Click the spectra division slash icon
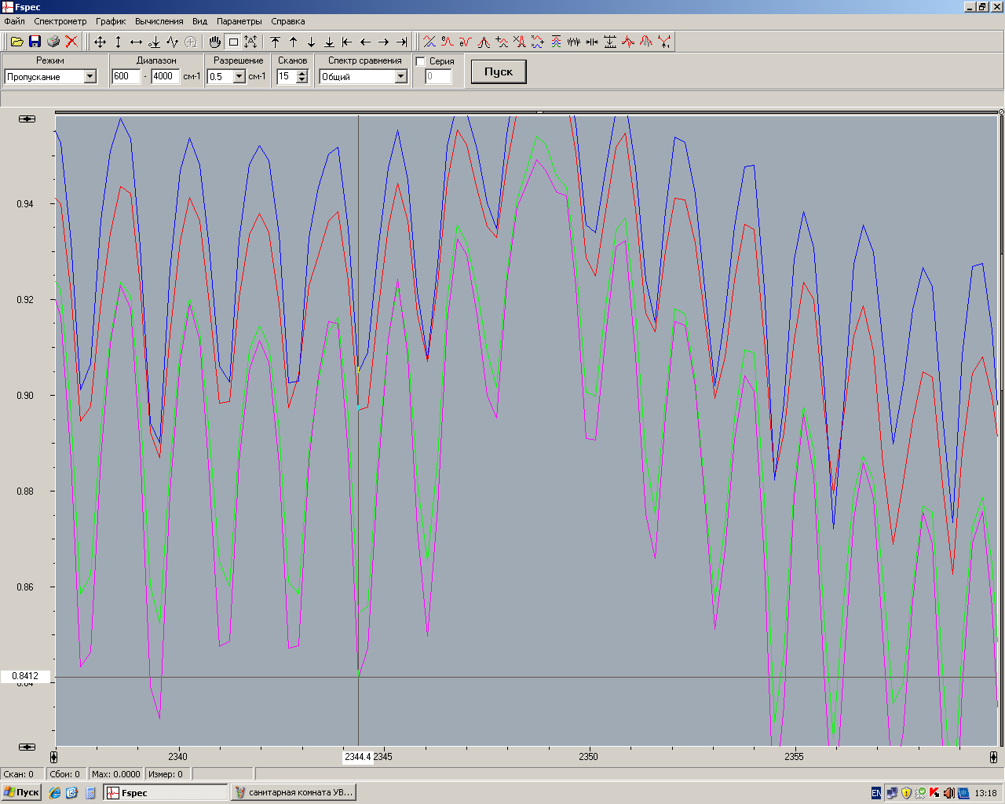The height and width of the screenshot is (804, 1005). [429, 42]
